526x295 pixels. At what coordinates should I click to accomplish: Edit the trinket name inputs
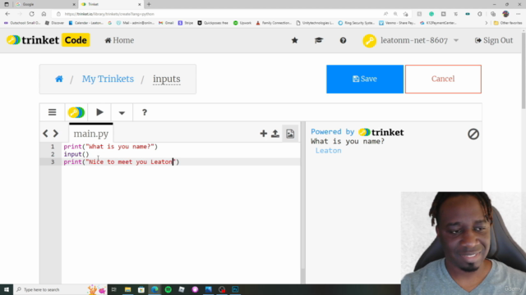coord(167,79)
